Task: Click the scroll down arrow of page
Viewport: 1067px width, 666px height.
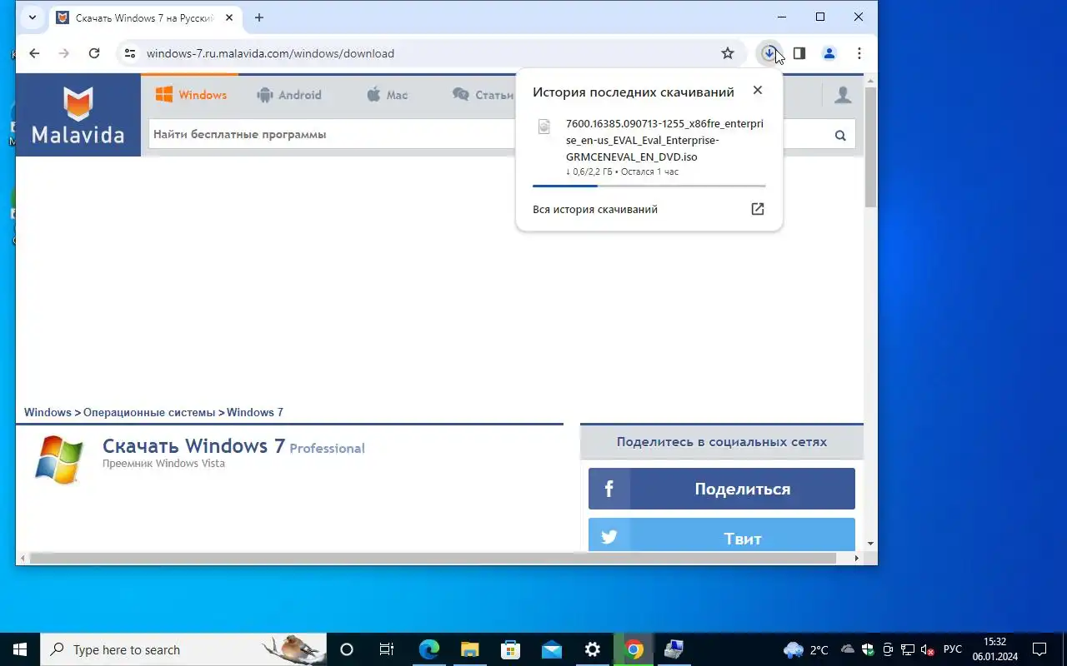Action: (x=870, y=544)
